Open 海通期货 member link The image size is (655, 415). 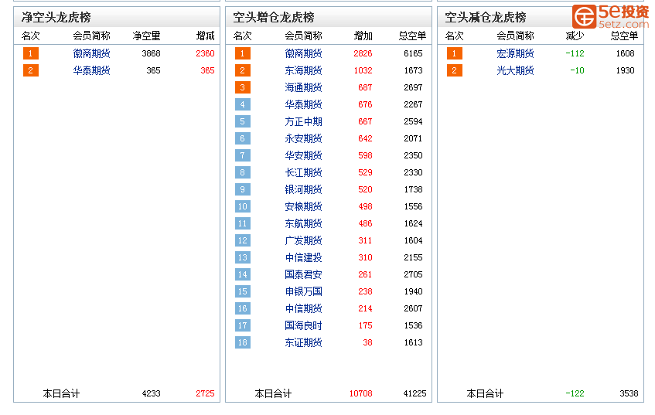[x=303, y=87]
